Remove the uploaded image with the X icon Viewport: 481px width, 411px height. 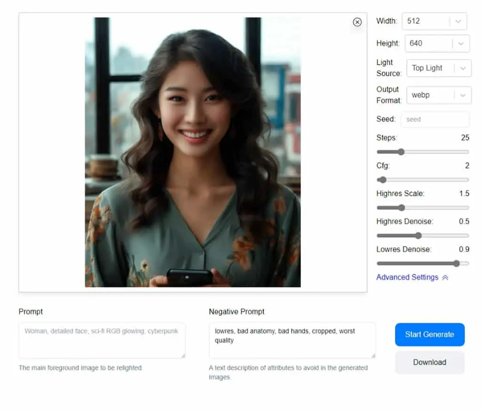tap(357, 22)
